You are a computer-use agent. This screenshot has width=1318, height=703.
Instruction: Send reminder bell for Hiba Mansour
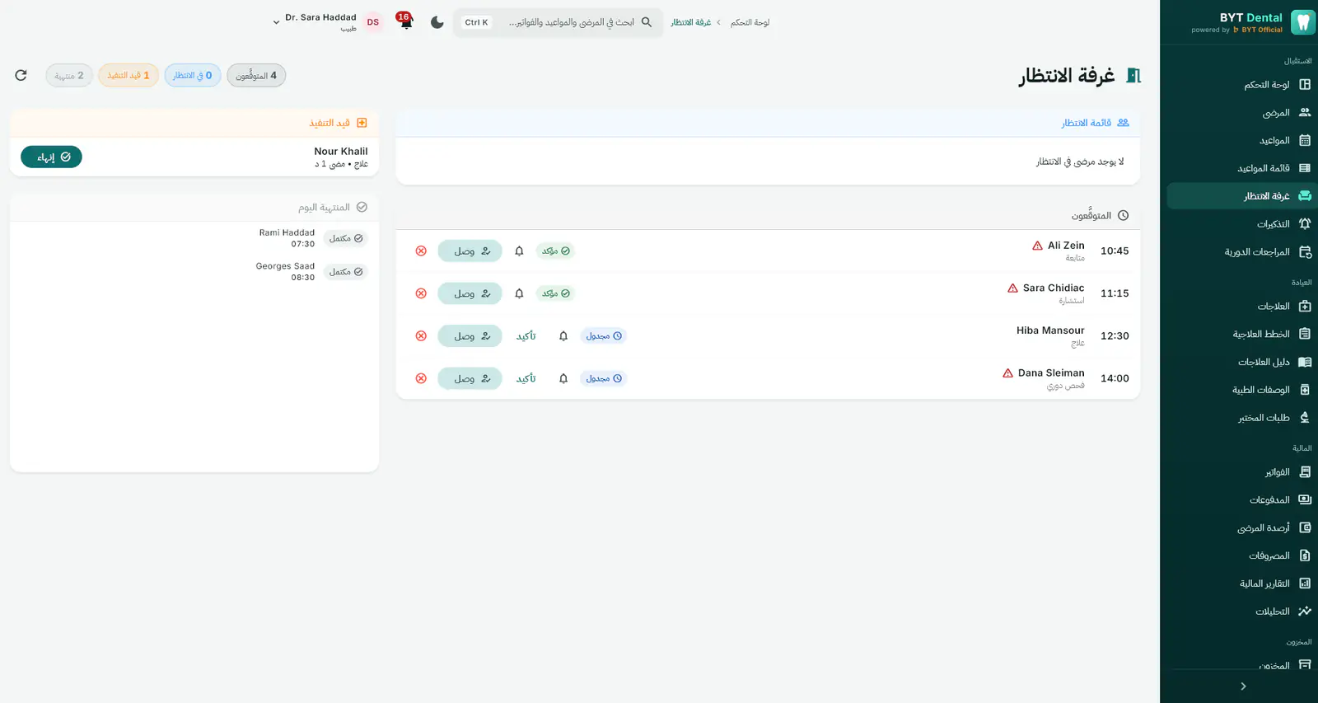[563, 335]
